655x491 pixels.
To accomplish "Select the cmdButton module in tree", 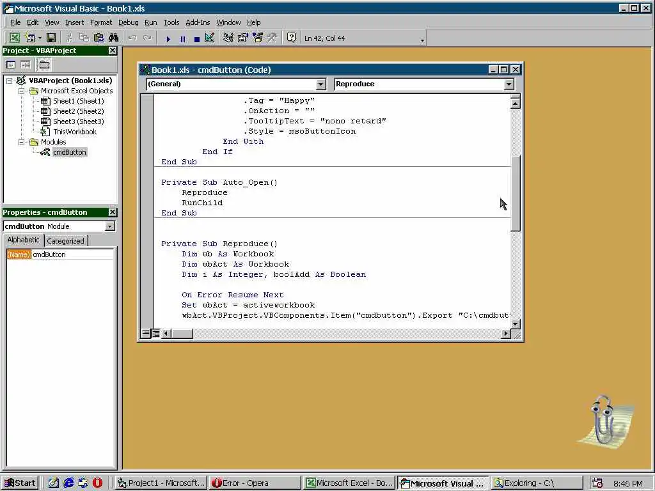I will point(70,152).
